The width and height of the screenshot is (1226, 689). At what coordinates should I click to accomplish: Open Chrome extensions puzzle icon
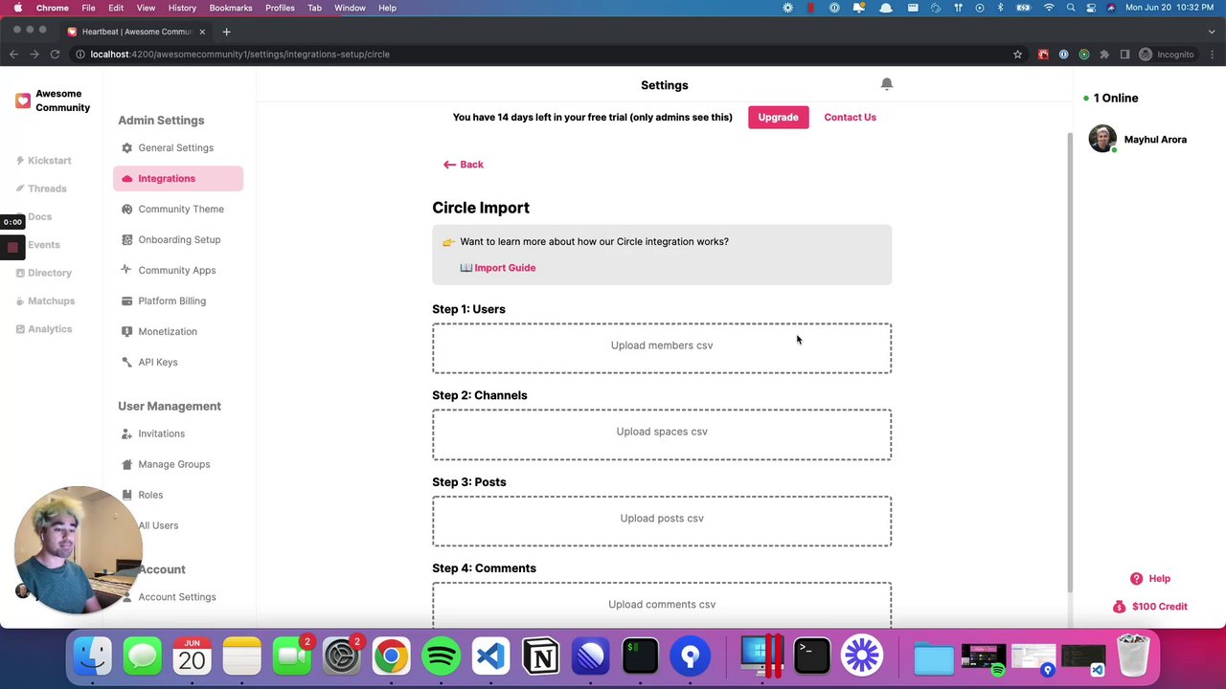(1104, 55)
